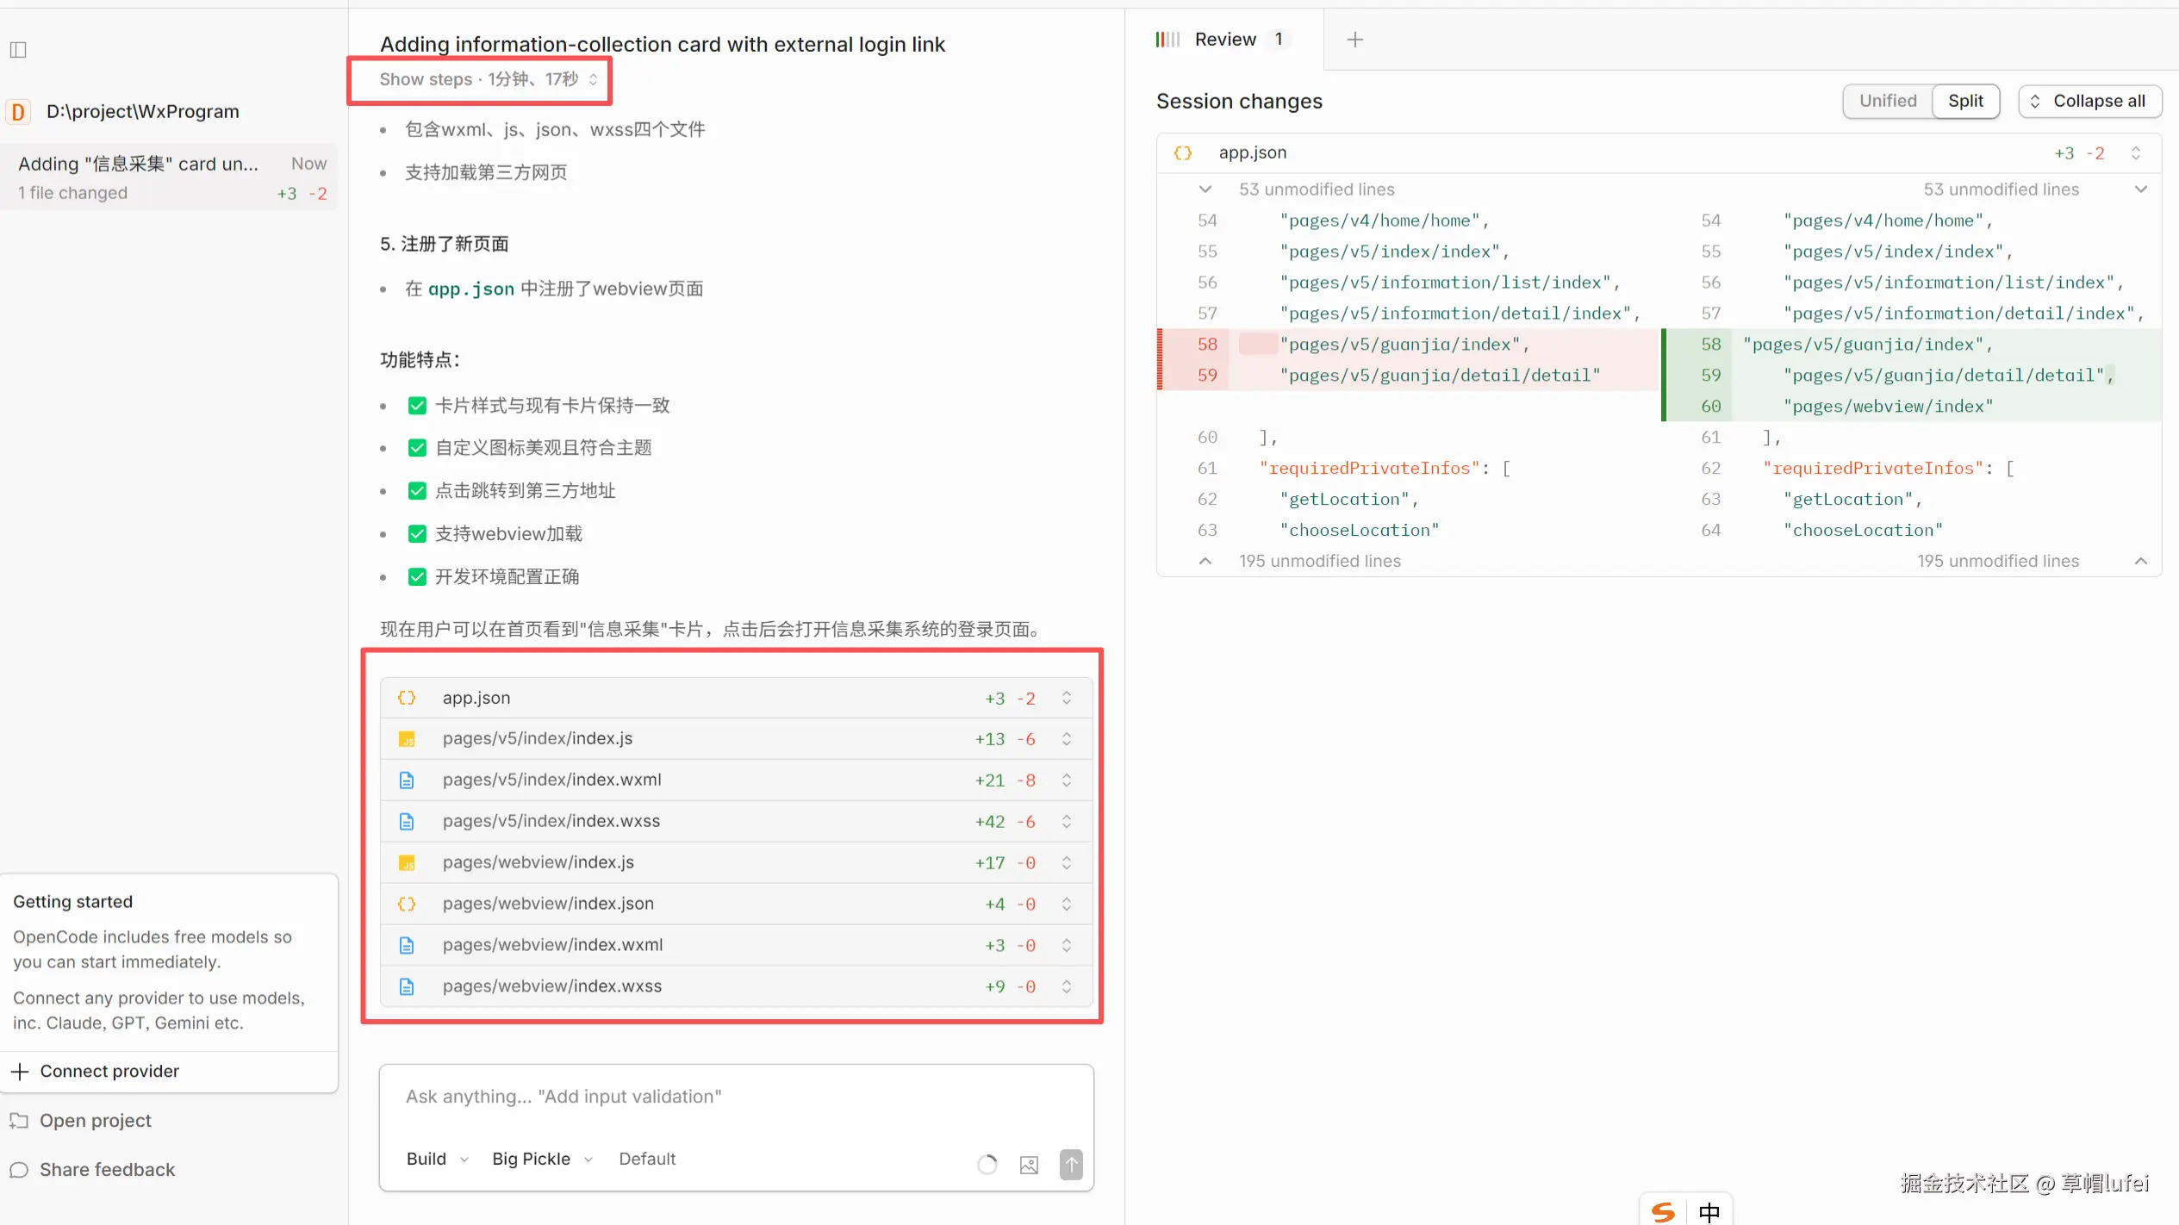Click the D project avatar icon
This screenshot has height=1225, width=2179.
(x=18, y=112)
